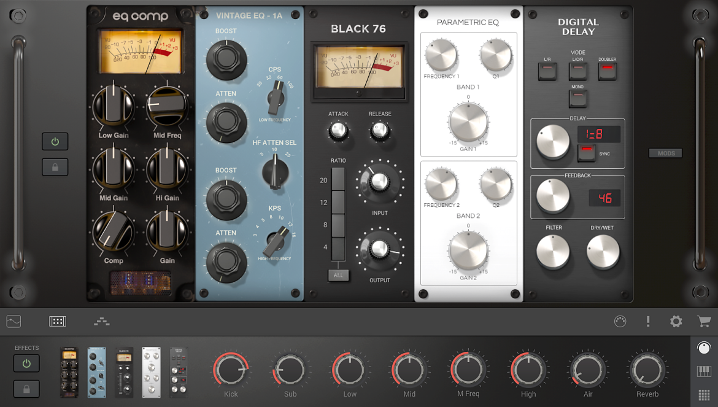Click Parametric EQ GAIN 2 knob

[x=468, y=251]
